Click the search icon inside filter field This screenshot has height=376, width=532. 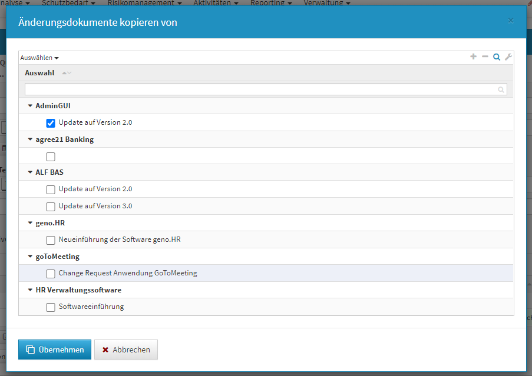[x=501, y=89]
